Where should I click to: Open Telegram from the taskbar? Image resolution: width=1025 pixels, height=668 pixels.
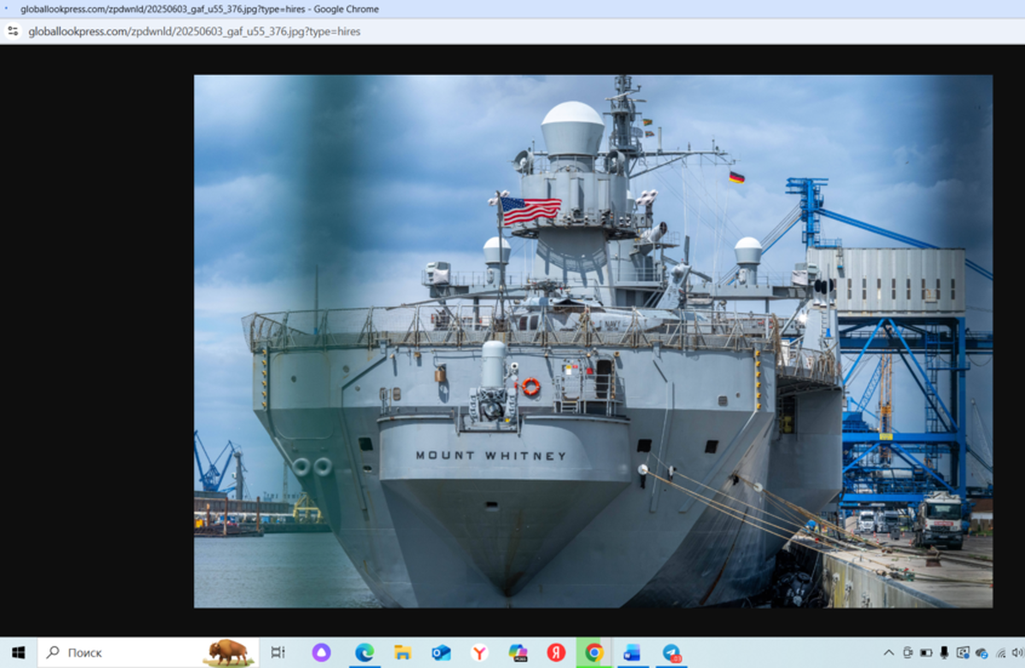(x=671, y=653)
